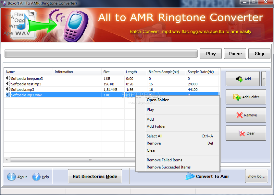This screenshot has width=274, height=195.
Task: Switch to Hot Directories Mode
Action: 95,176
